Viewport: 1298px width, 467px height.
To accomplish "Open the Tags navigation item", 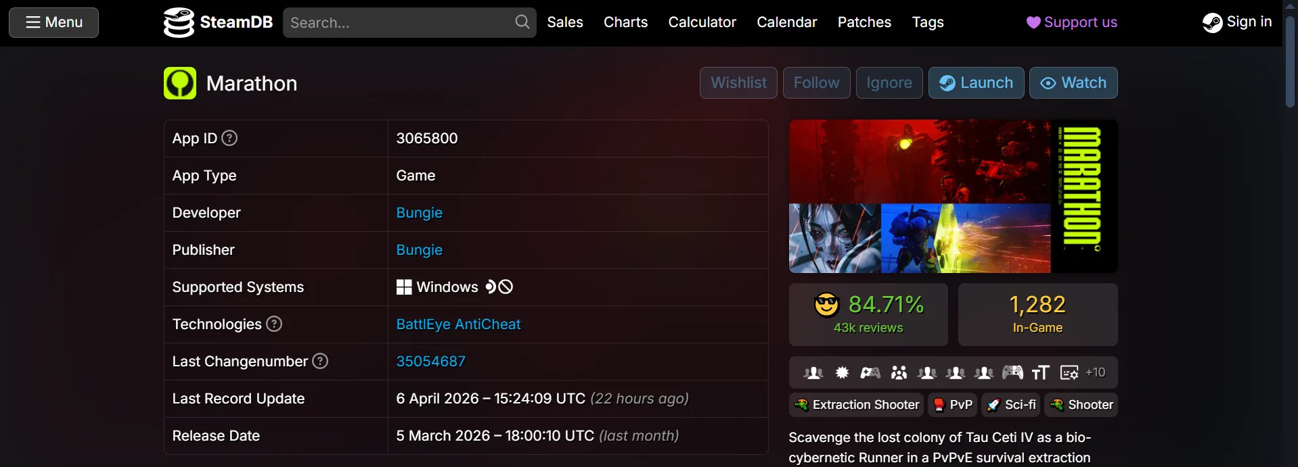I will [x=928, y=22].
